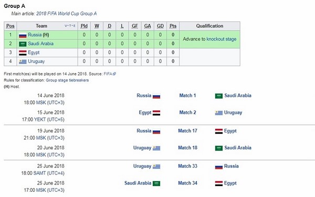Click the Uruguay team link in Match 18 row
Screen dimensions: 315x197
point(142,148)
